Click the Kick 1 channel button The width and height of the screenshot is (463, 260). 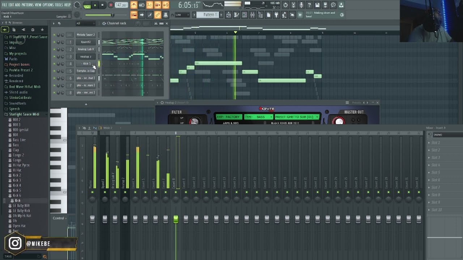pos(86,64)
